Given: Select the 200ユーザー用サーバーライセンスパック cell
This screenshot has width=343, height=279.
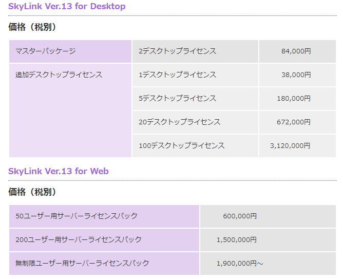Looking at the screenshot, I should click(x=79, y=239).
